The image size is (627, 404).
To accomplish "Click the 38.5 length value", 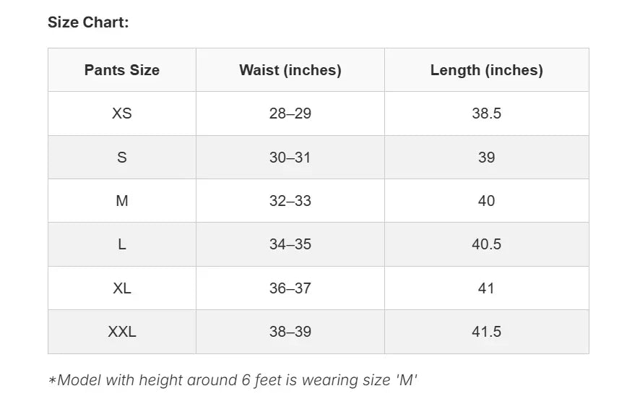I will (486, 113).
